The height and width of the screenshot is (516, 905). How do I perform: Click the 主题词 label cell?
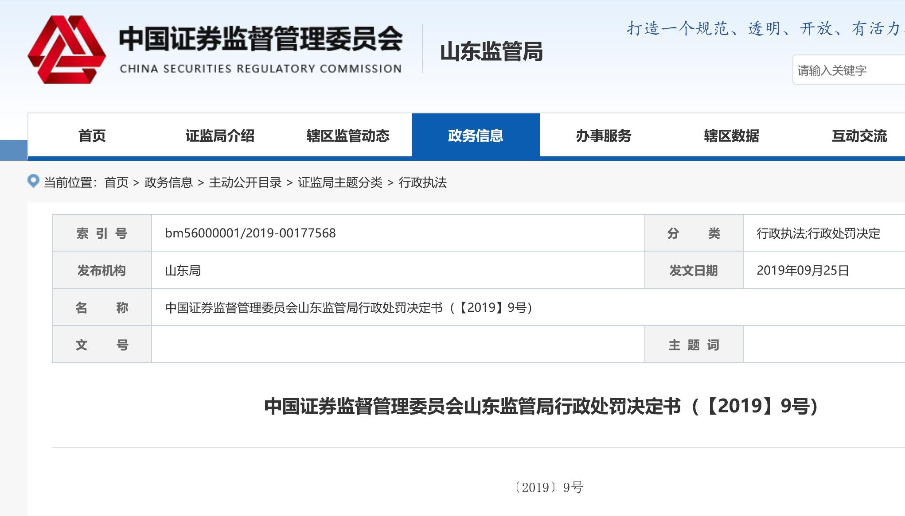pos(694,345)
